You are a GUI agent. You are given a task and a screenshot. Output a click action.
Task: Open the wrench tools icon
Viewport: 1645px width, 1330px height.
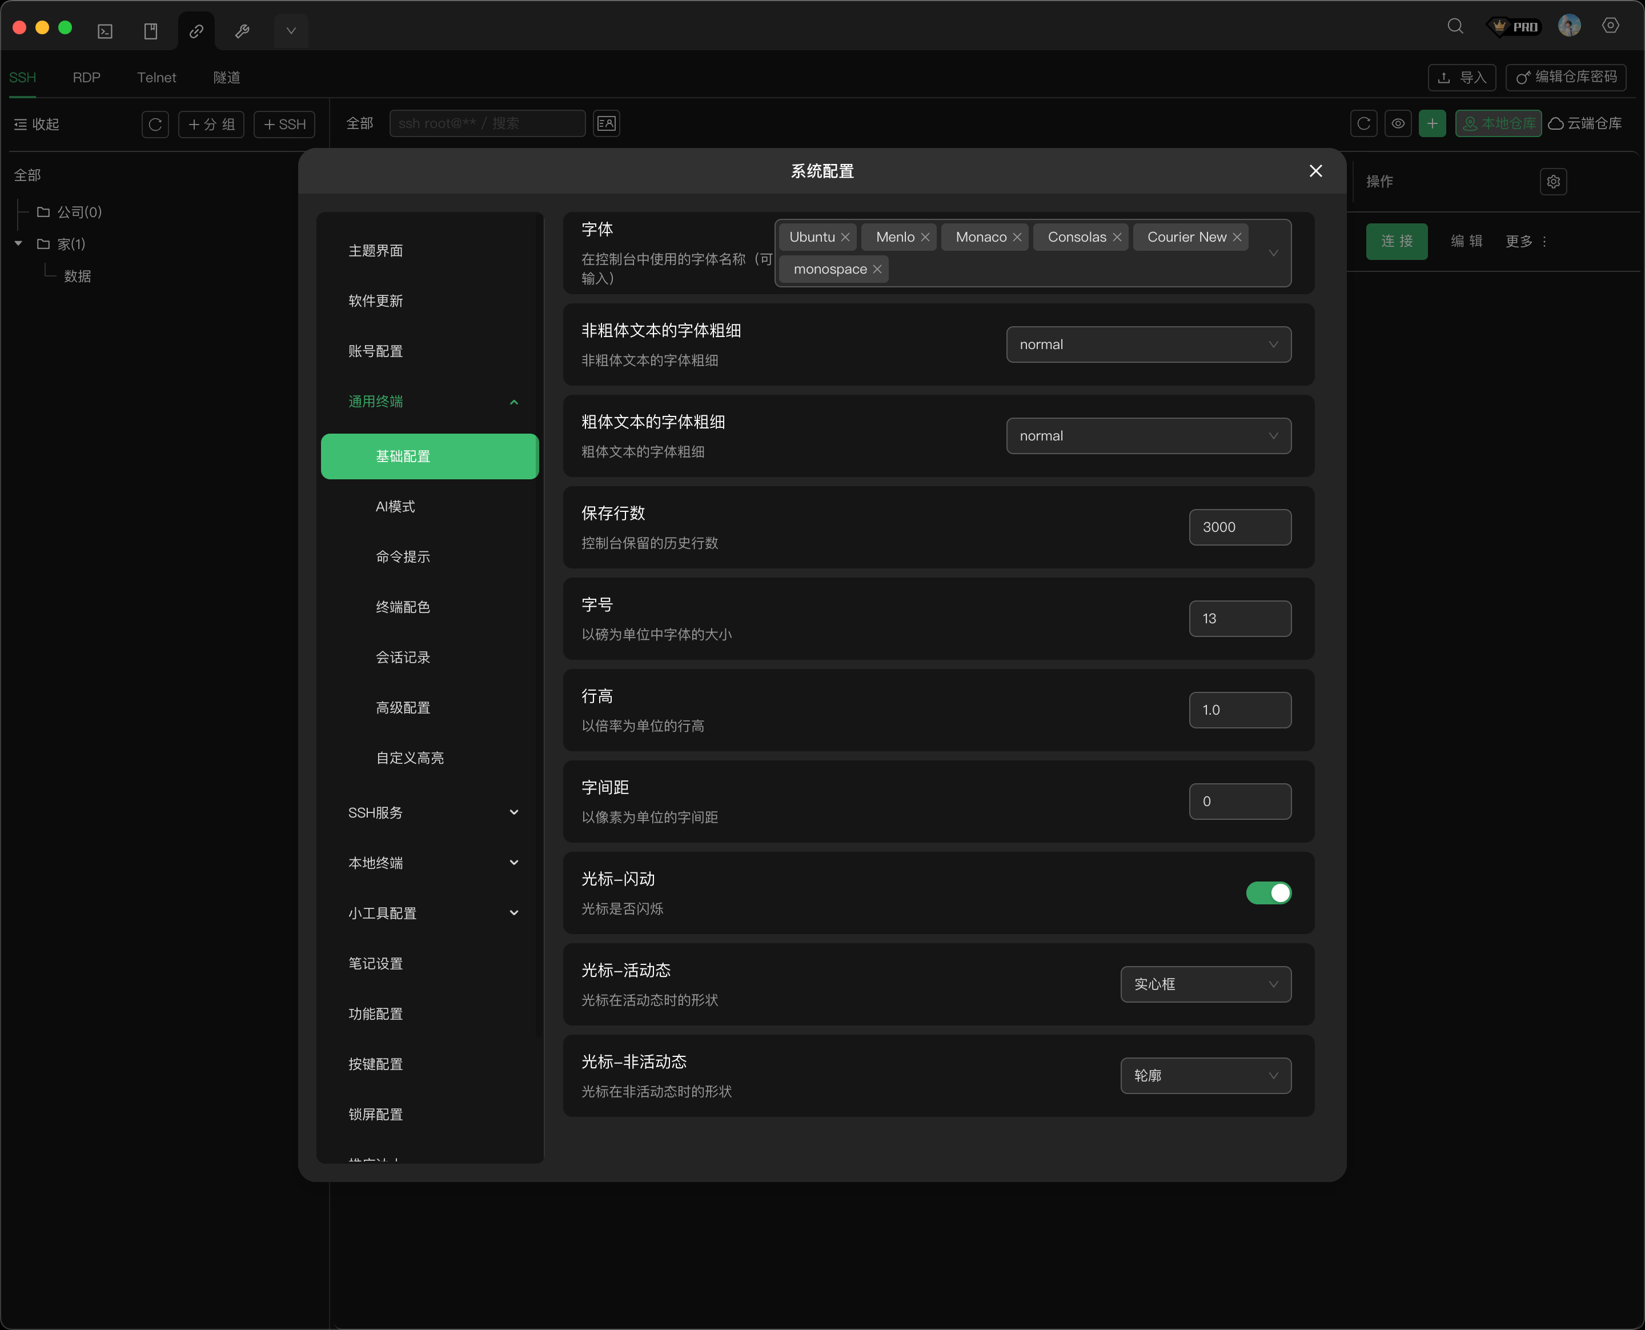point(242,31)
